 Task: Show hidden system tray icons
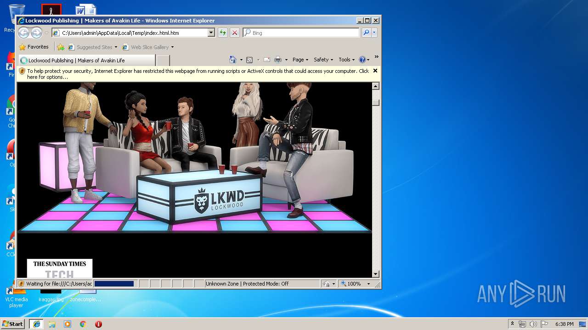[x=512, y=324]
